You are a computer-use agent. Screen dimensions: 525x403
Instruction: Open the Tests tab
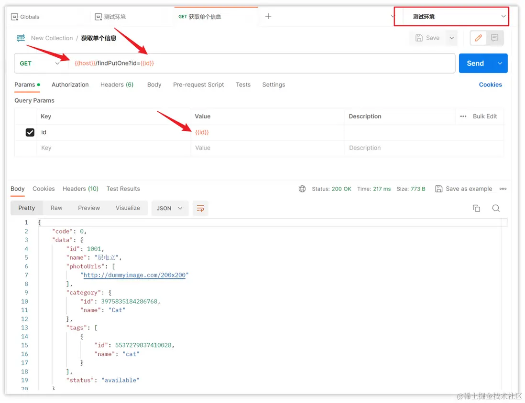coord(243,85)
